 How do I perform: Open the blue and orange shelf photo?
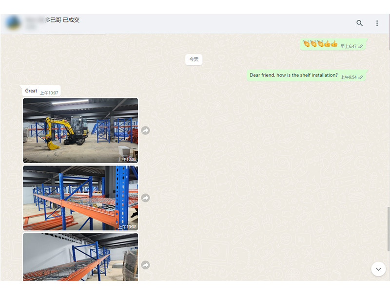(x=80, y=198)
